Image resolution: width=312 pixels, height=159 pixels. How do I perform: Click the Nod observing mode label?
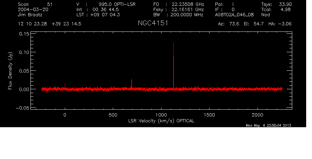(265, 15)
